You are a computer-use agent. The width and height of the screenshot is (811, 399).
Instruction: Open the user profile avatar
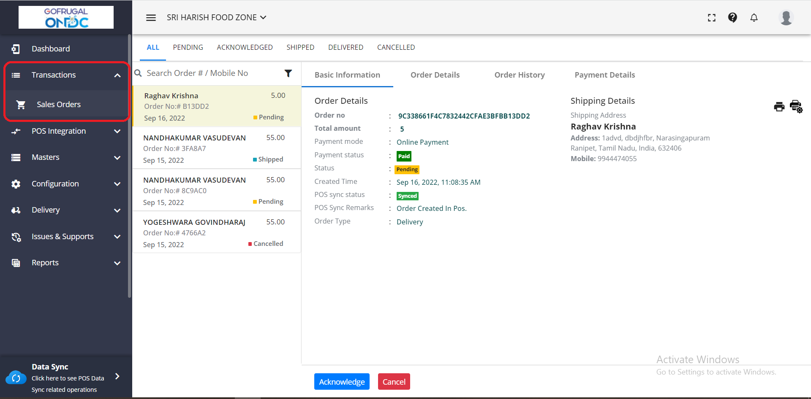click(x=786, y=17)
